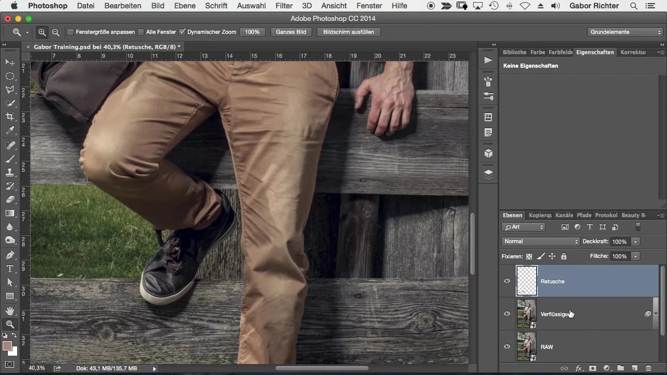Screen dimensions: 667x375
Task: Select the Eyedropper tool
Action: pyautogui.click(x=9, y=130)
